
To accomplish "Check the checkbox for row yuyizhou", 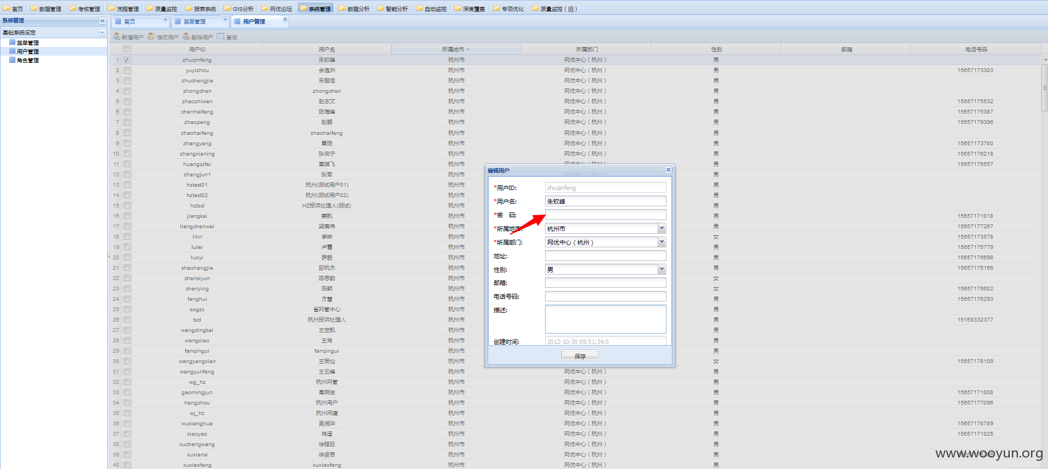I will [127, 70].
